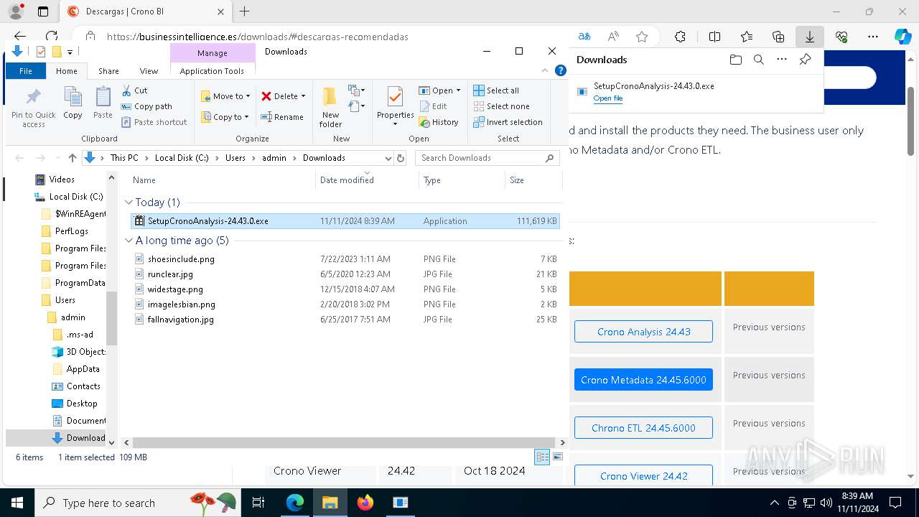The width and height of the screenshot is (919, 517).
Task: Collapse the Today group
Action: (129, 202)
